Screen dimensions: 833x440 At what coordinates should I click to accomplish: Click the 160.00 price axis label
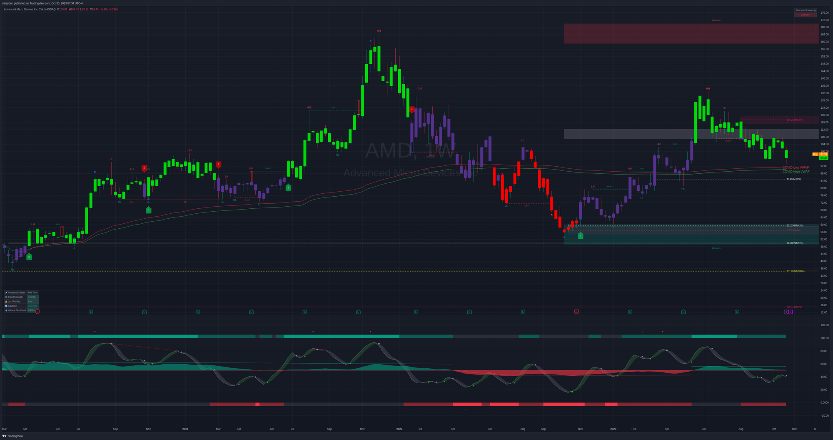pyautogui.click(x=824, y=42)
